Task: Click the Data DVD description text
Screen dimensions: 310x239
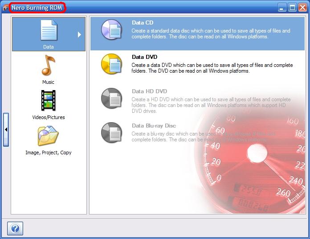Action: coord(212,68)
